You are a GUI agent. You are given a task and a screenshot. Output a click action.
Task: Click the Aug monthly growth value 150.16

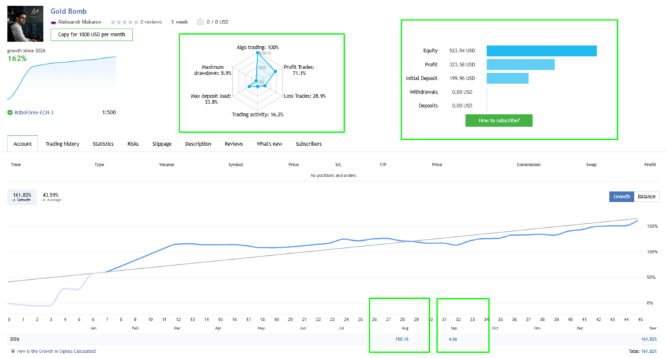pos(402,339)
